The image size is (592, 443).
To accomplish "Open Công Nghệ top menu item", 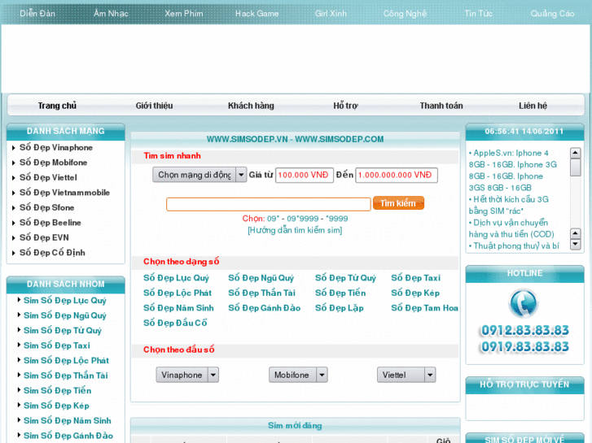I will pyautogui.click(x=405, y=14).
